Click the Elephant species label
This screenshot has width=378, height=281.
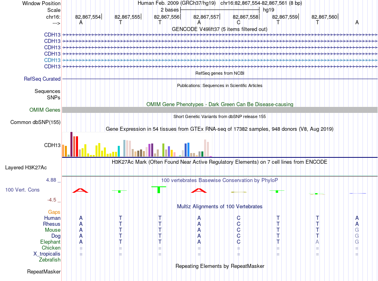[50, 242]
